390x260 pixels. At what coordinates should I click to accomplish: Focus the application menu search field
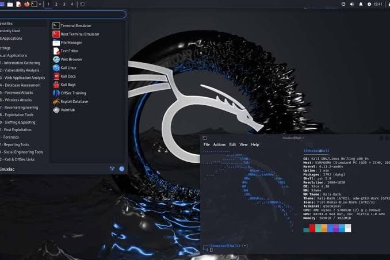point(63,14)
